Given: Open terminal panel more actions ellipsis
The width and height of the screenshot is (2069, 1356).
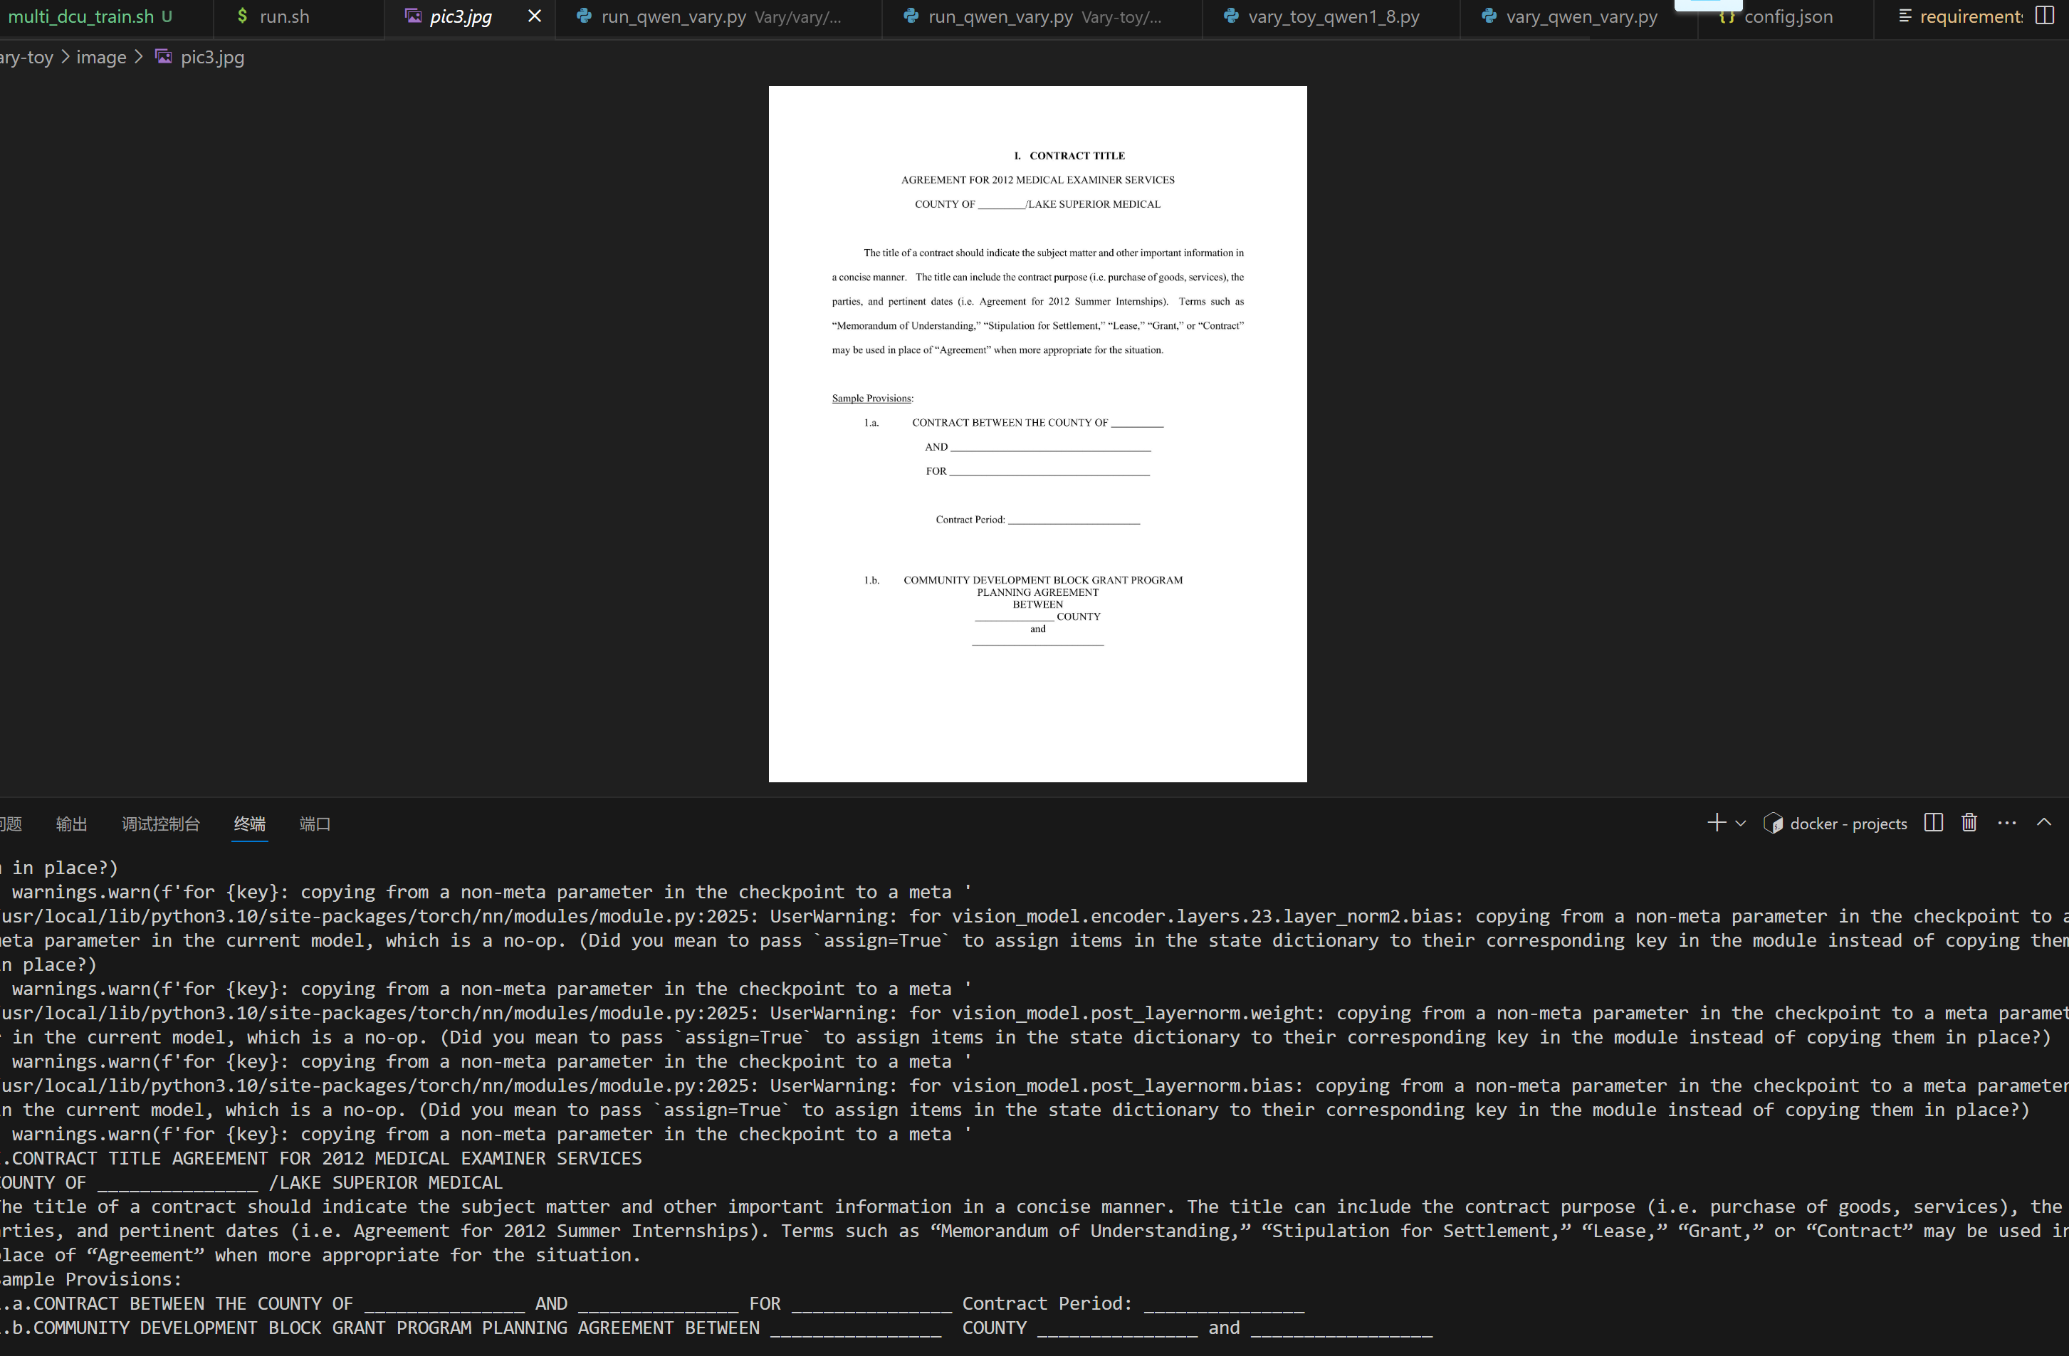Looking at the screenshot, I should pyautogui.click(x=2006, y=823).
